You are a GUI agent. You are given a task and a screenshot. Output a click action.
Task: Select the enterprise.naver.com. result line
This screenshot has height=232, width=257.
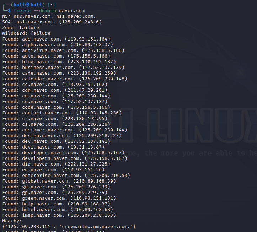pos(66,175)
